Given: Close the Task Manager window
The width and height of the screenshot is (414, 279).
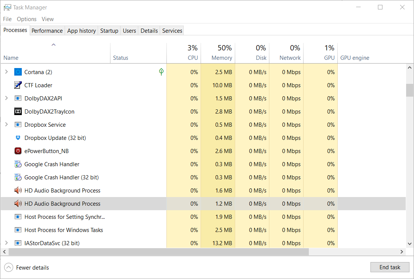Looking at the screenshot, I should pos(402,7).
